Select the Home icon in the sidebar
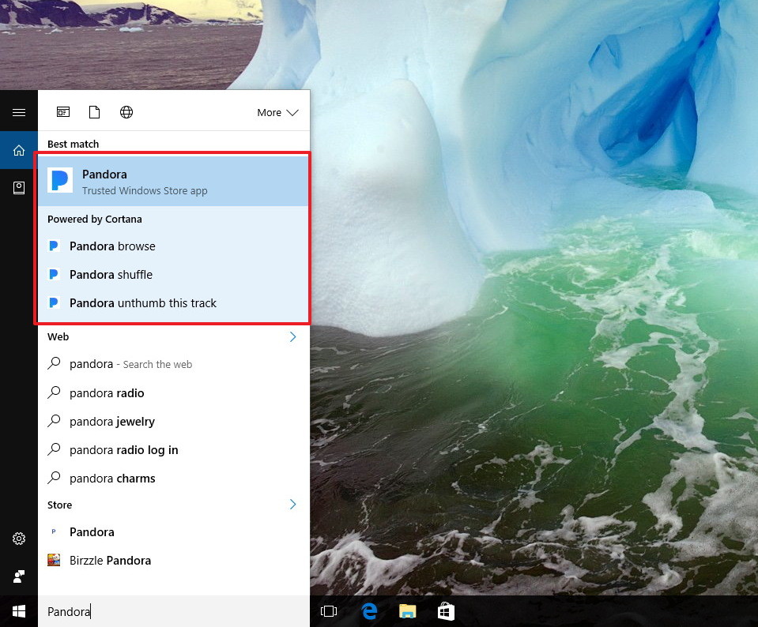 coord(19,150)
